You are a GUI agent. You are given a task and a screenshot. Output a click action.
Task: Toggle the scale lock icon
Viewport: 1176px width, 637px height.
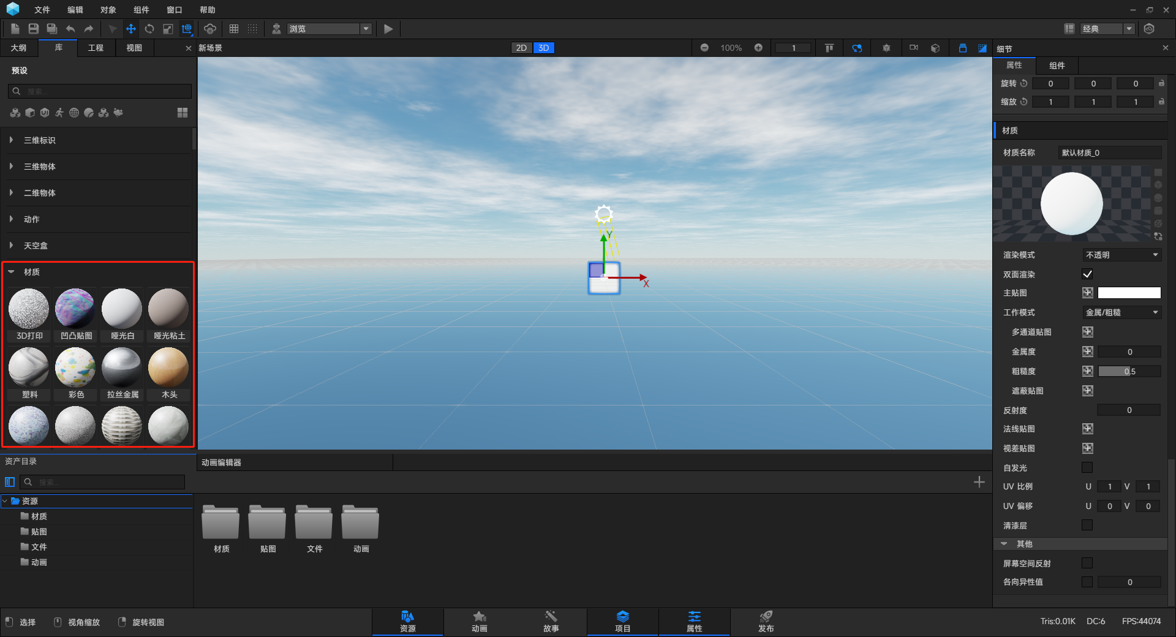point(1161,102)
